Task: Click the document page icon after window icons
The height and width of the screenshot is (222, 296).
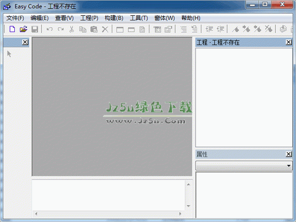Action: 142,29
